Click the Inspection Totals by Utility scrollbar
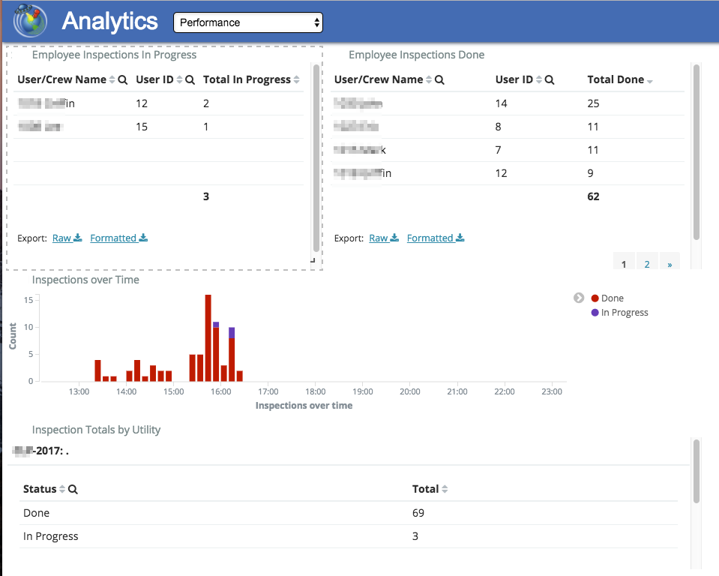 (697, 472)
